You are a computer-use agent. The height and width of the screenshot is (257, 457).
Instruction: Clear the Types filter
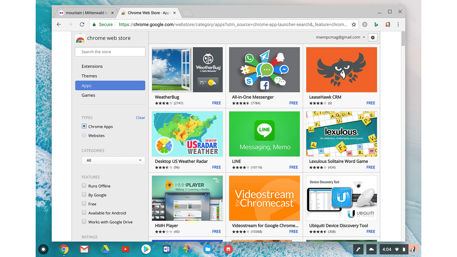point(140,118)
